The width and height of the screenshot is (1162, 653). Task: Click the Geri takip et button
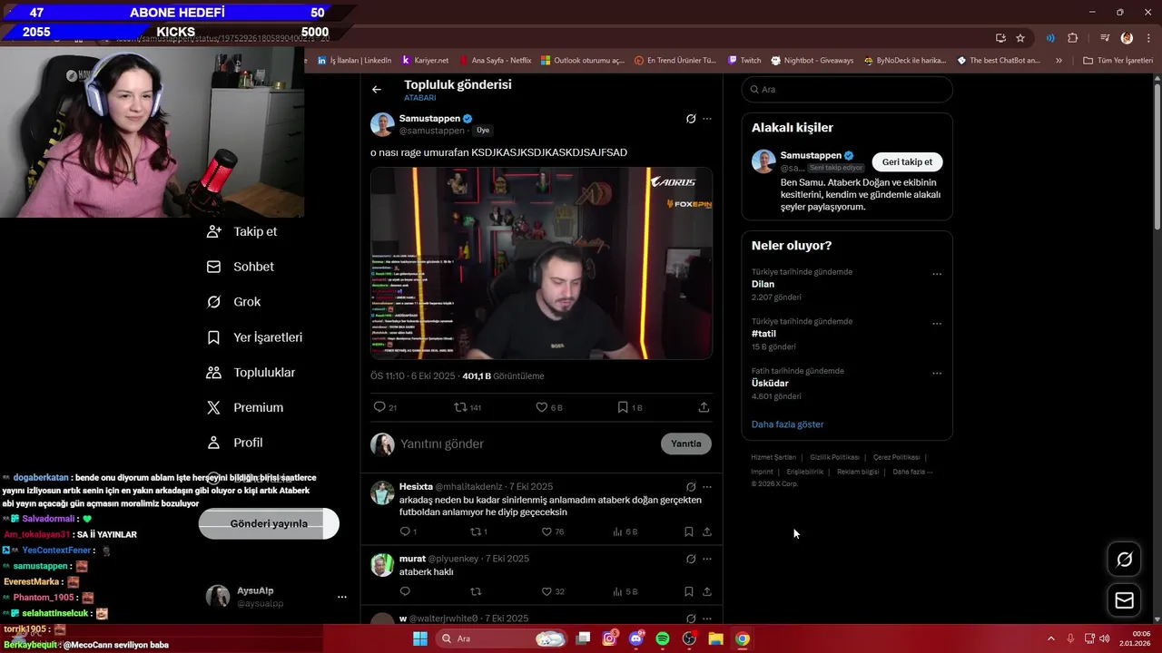[x=907, y=161]
